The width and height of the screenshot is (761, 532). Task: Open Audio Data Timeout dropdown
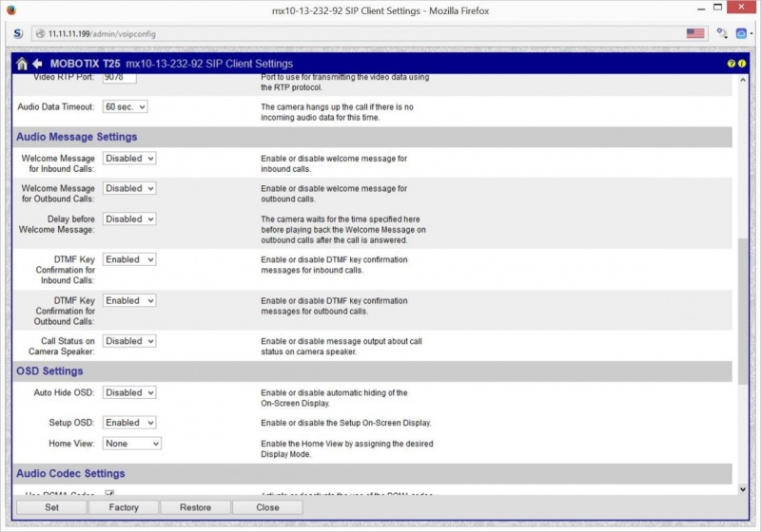(125, 106)
